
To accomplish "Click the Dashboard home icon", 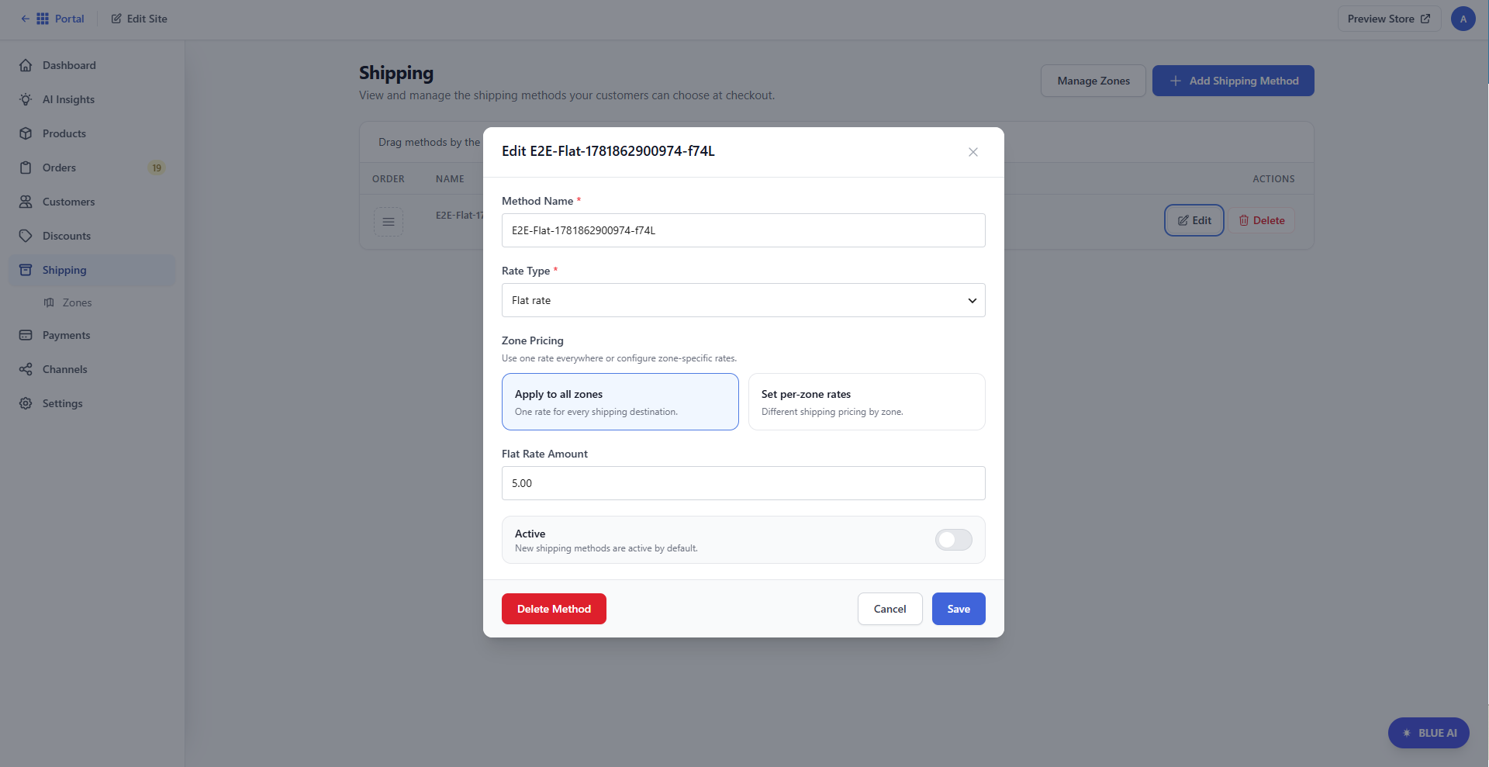I will point(26,65).
